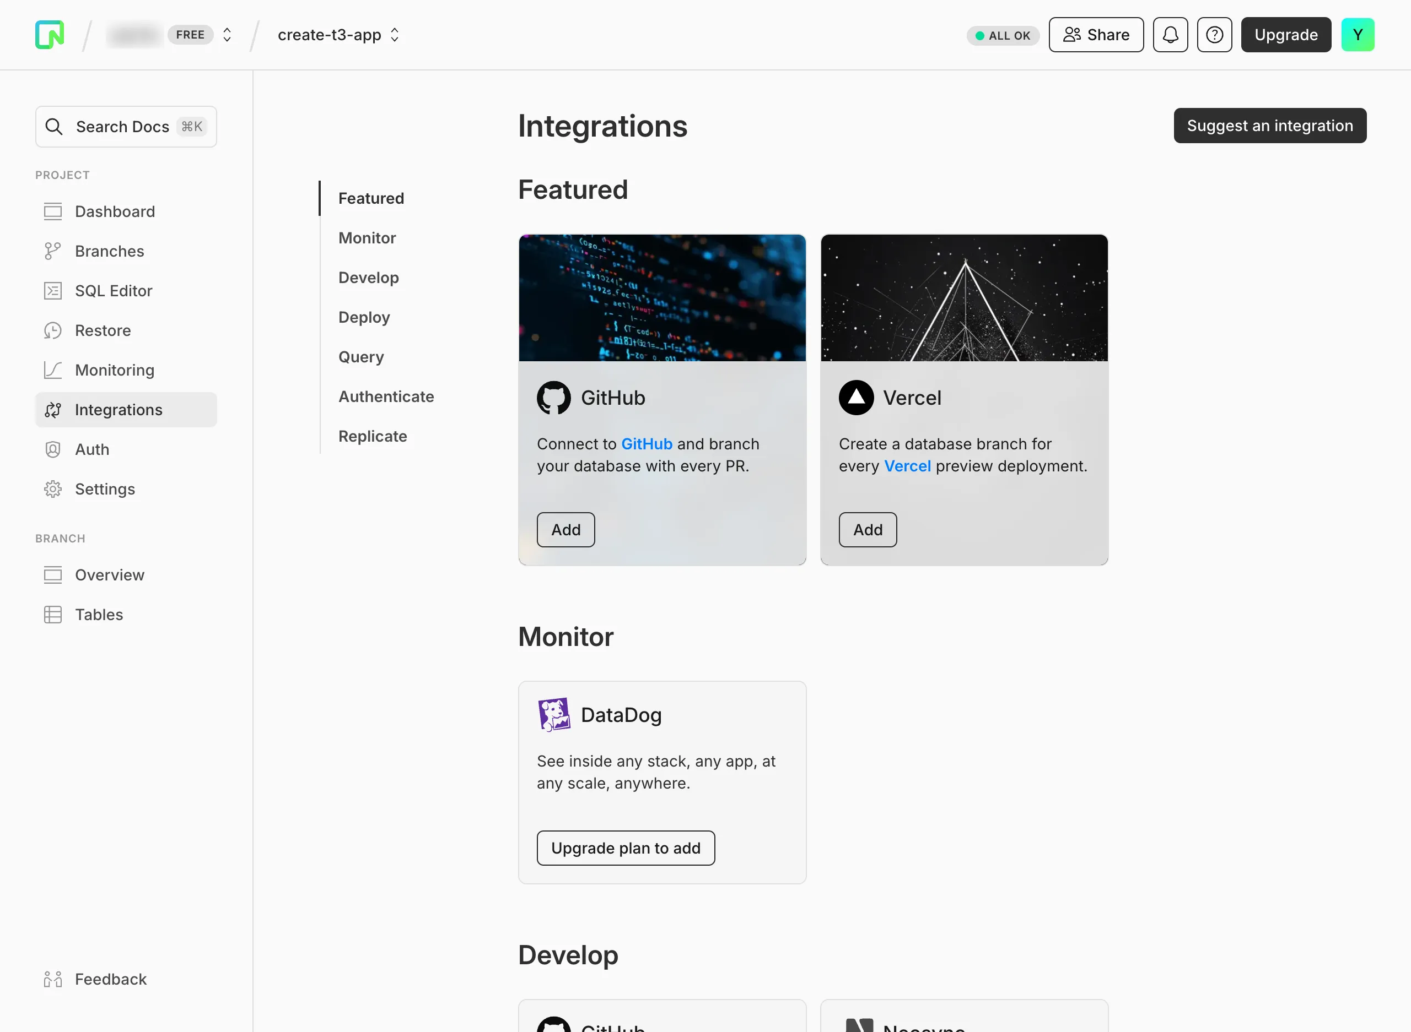
Task: Jump to the Monitor section
Action: pyautogui.click(x=367, y=238)
